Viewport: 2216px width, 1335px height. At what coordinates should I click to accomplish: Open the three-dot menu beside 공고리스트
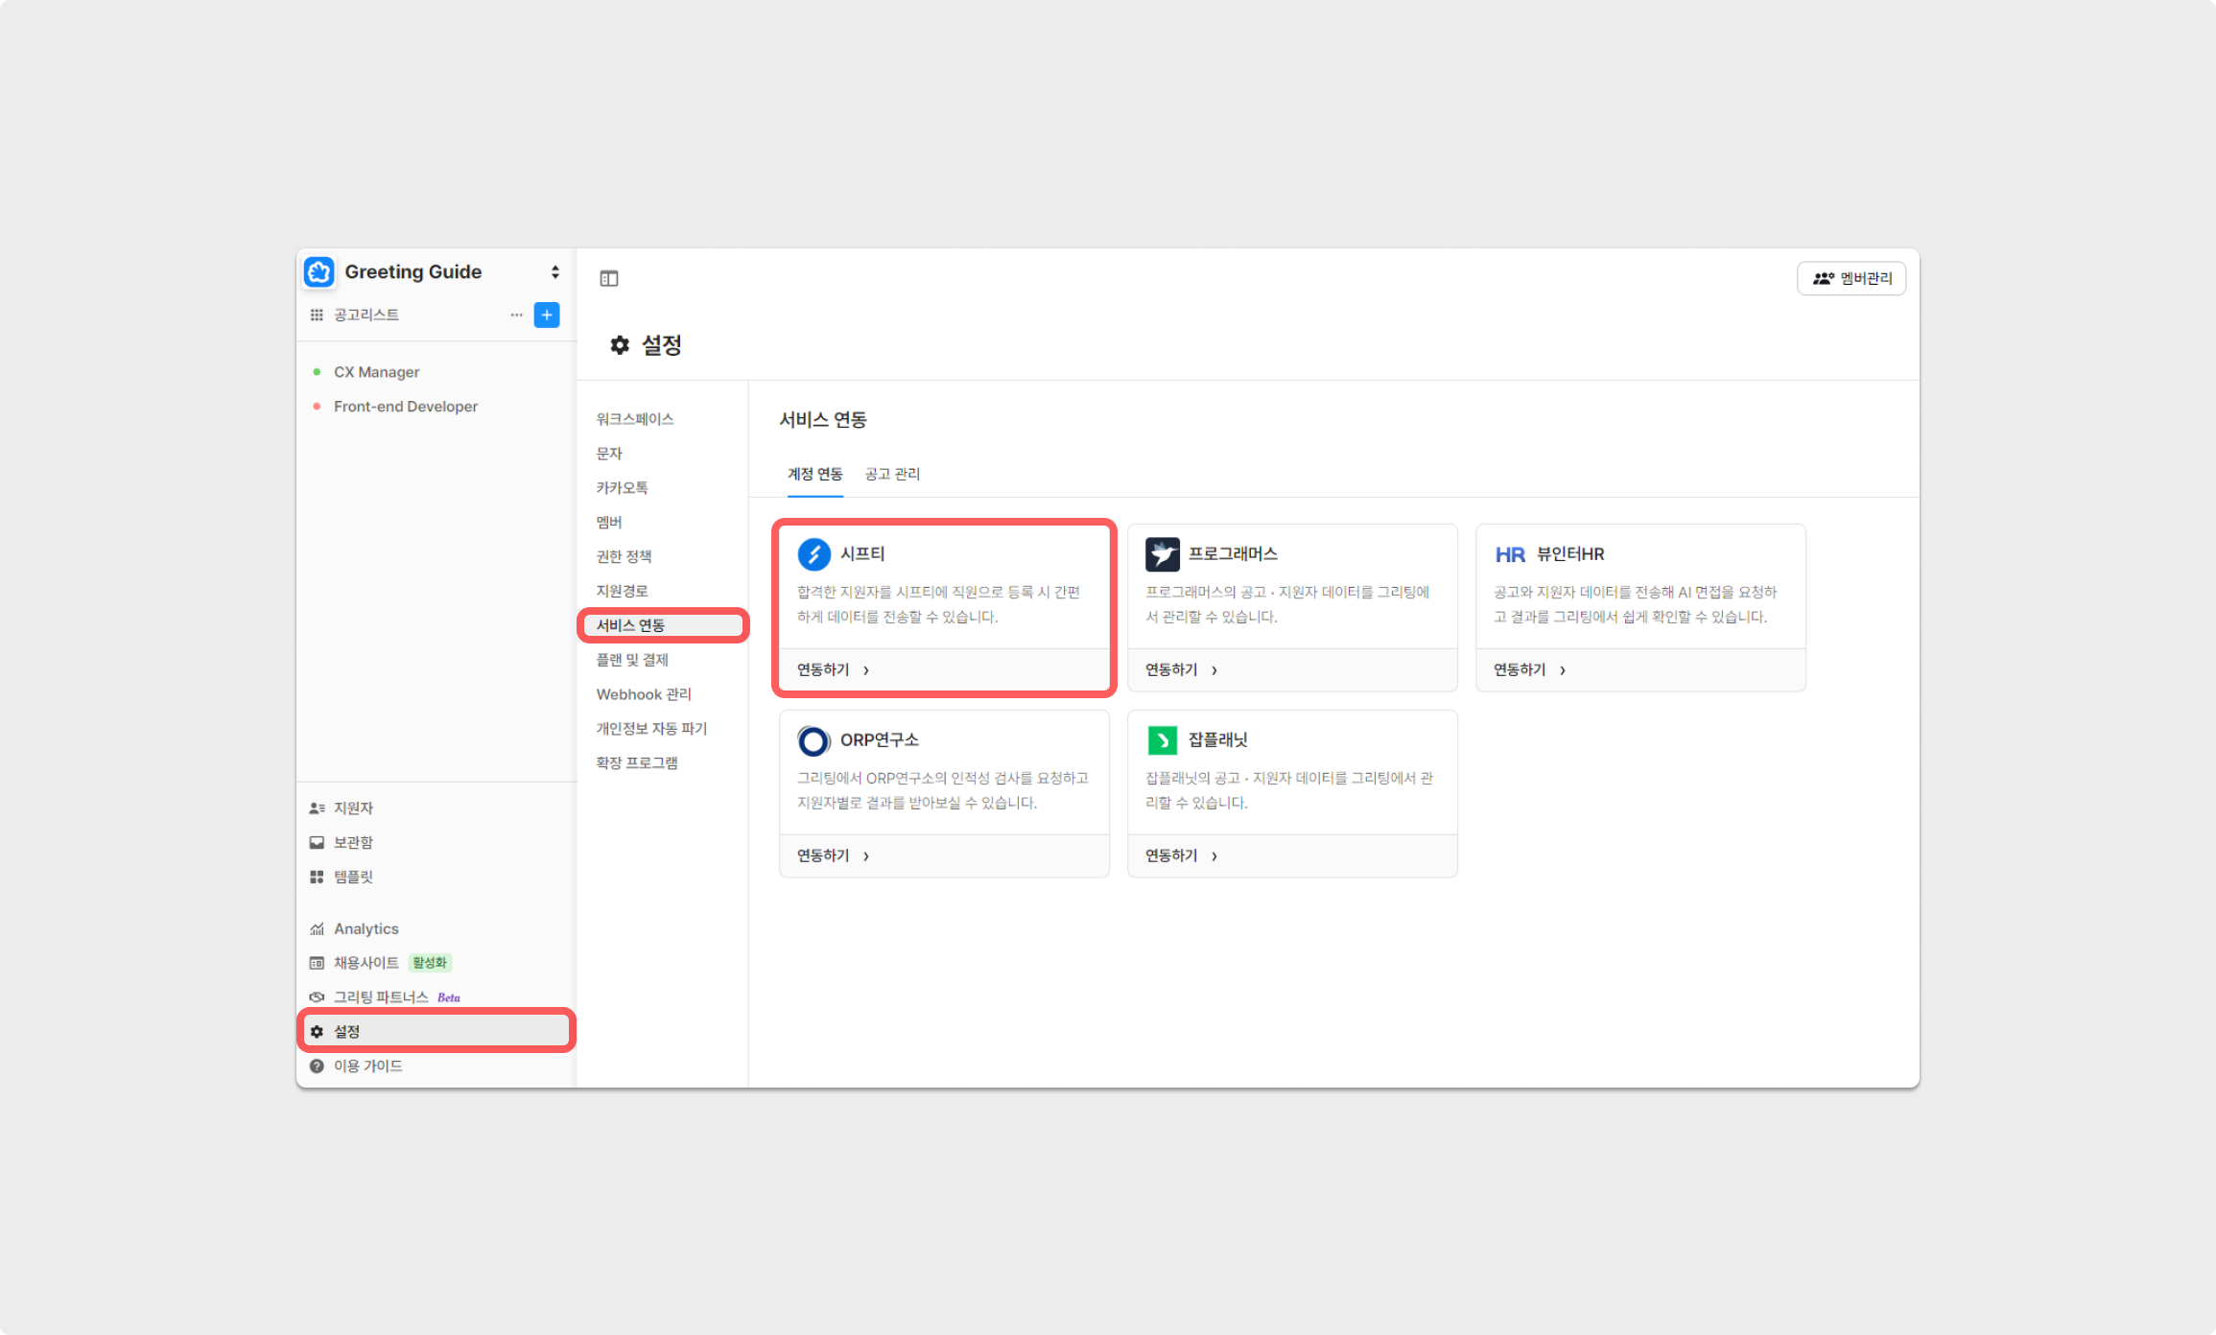(516, 315)
